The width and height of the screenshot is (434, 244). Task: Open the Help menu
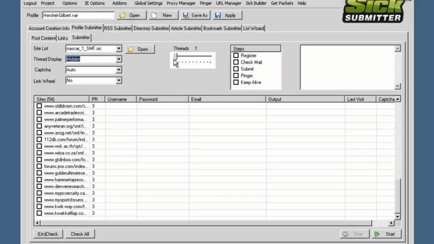click(302, 3)
